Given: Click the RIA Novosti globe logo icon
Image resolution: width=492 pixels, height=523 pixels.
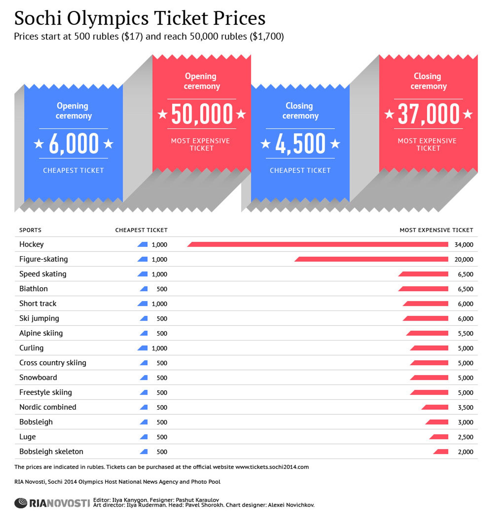Looking at the screenshot, I should [x=20, y=503].
